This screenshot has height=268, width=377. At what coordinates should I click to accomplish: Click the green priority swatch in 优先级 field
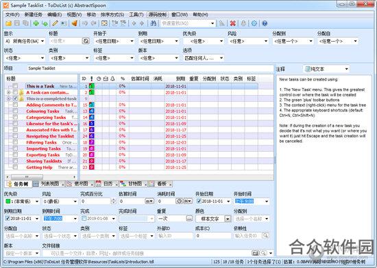8,201
